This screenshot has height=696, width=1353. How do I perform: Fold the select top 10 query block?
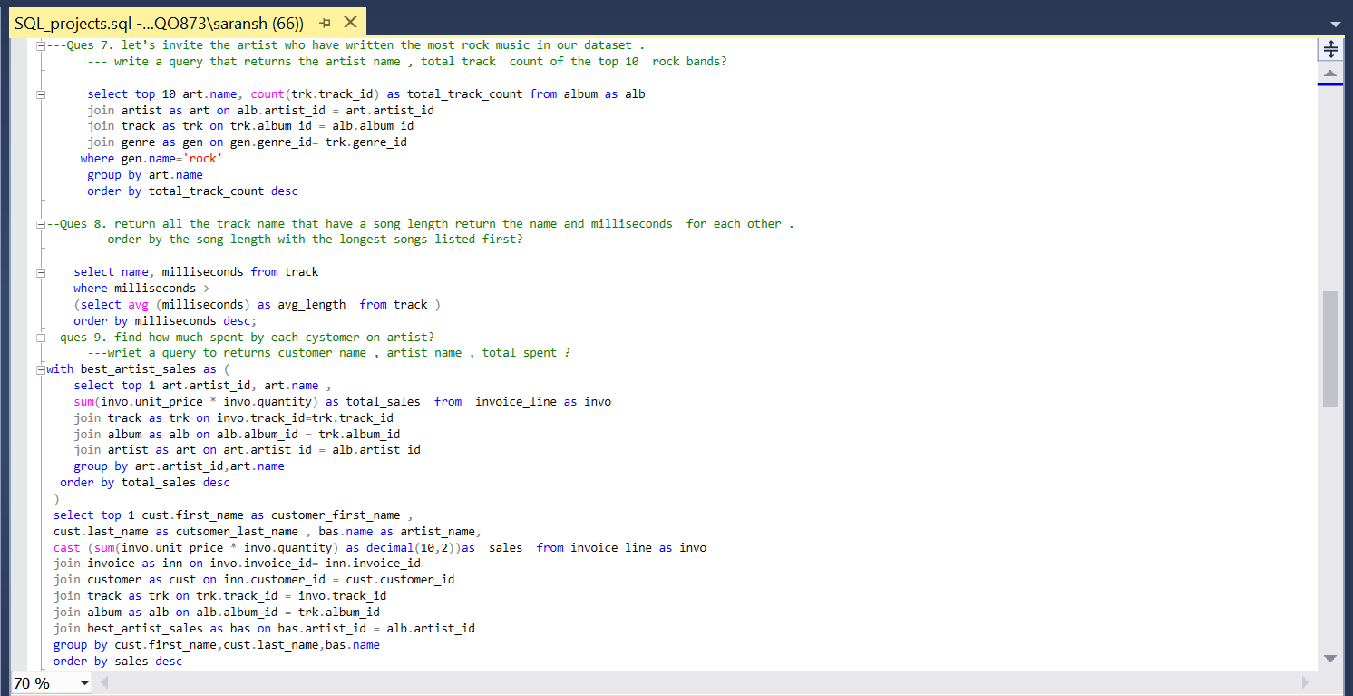pyautogui.click(x=40, y=93)
